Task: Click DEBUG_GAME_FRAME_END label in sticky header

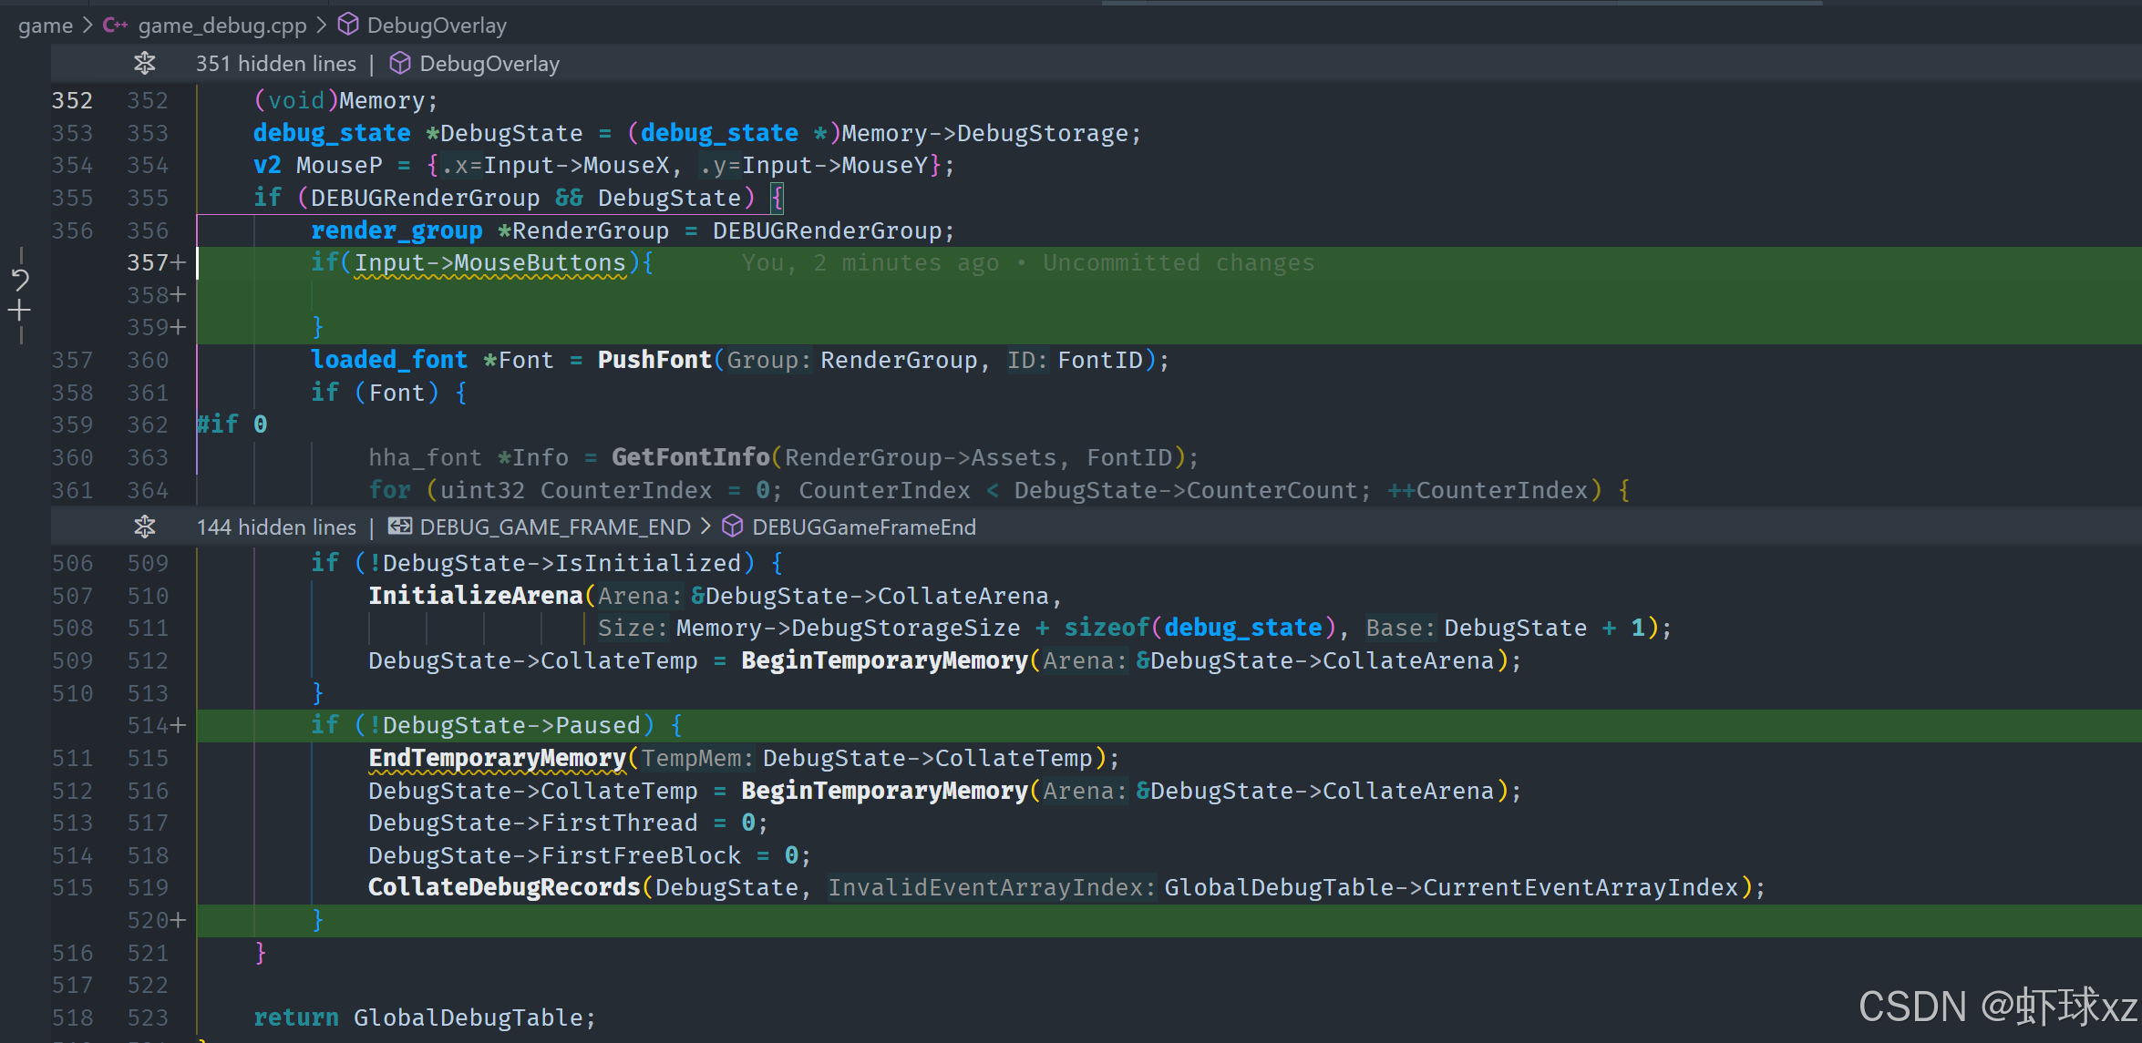Action: coord(555,527)
